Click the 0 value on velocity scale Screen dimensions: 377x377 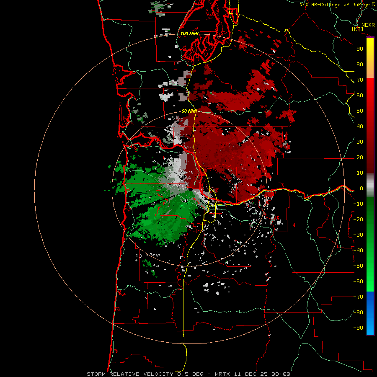pos(362,188)
